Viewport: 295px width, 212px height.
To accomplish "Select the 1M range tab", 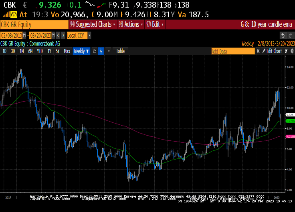I will [22, 51].
